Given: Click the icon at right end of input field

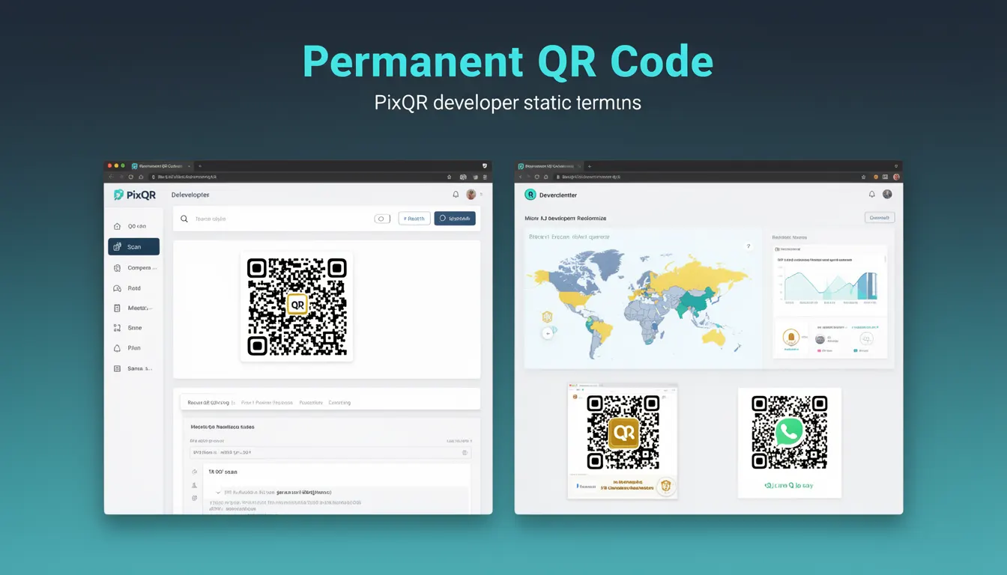Looking at the screenshot, I should point(465,452).
